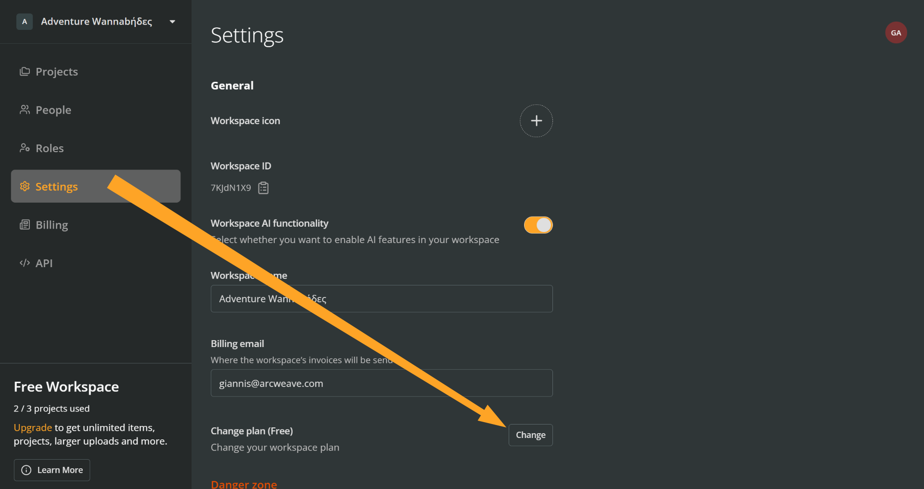Add a workspace icon with plus button
The image size is (924, 489).
point(536,121)
